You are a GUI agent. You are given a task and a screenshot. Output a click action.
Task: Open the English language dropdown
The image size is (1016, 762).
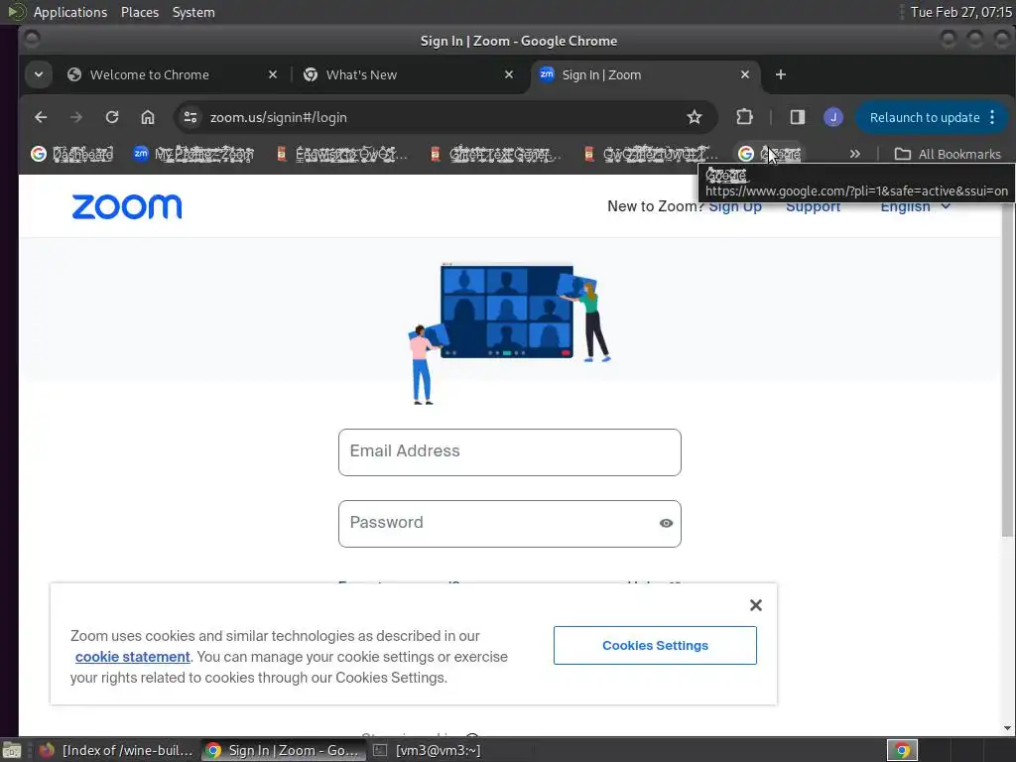pos(915,206)
